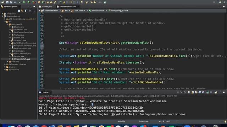Collapse the com.class01 package node
Viewport: 227px width, 127px height.
8,24
